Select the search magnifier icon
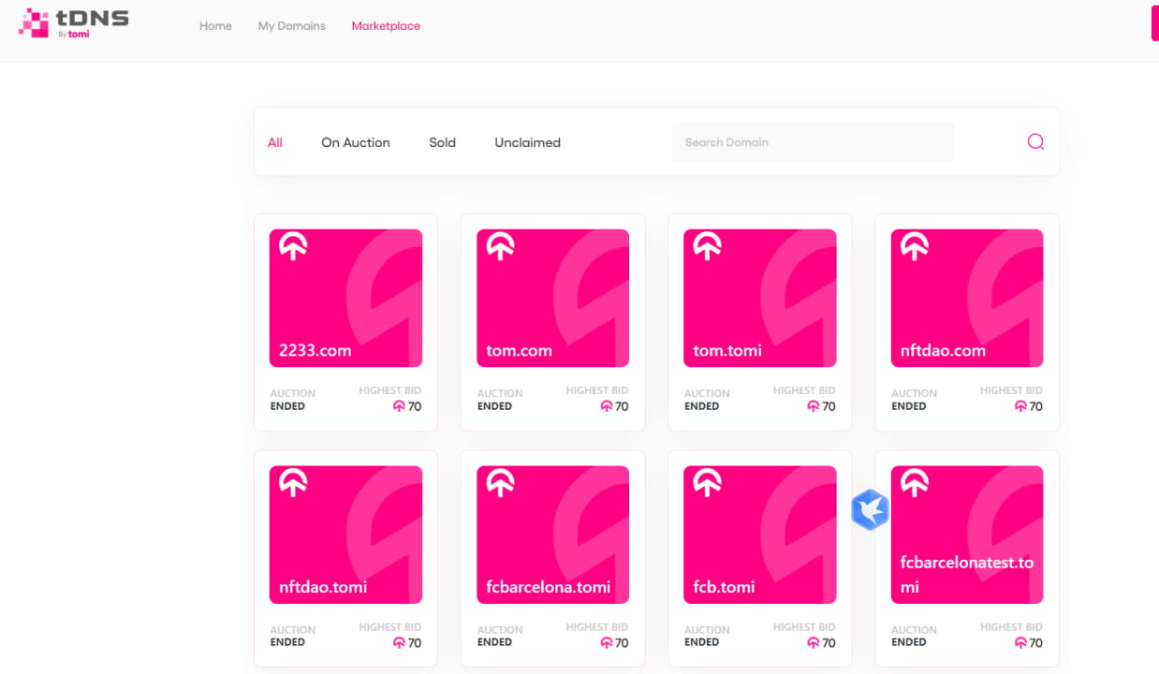1159x674 pixels. [1034, 141]
